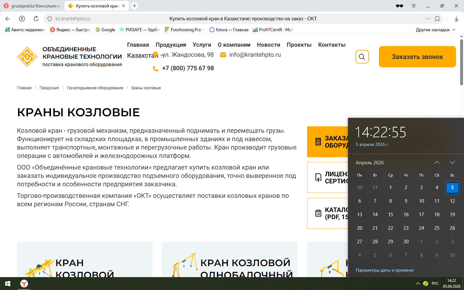The image size is (464, 290).
Task: Bookmark this page using the bookmark icon
Action: coord(437,19)
